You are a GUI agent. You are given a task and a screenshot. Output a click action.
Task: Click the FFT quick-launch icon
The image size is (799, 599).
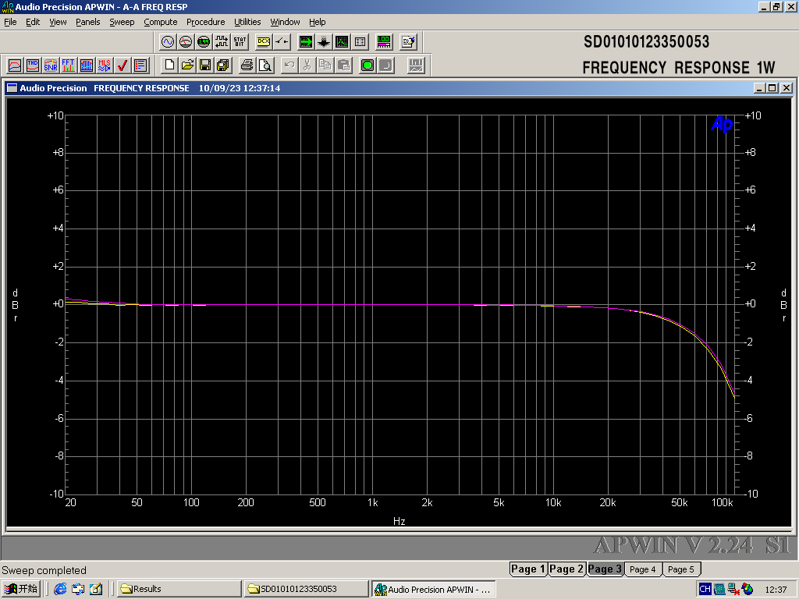69,66
